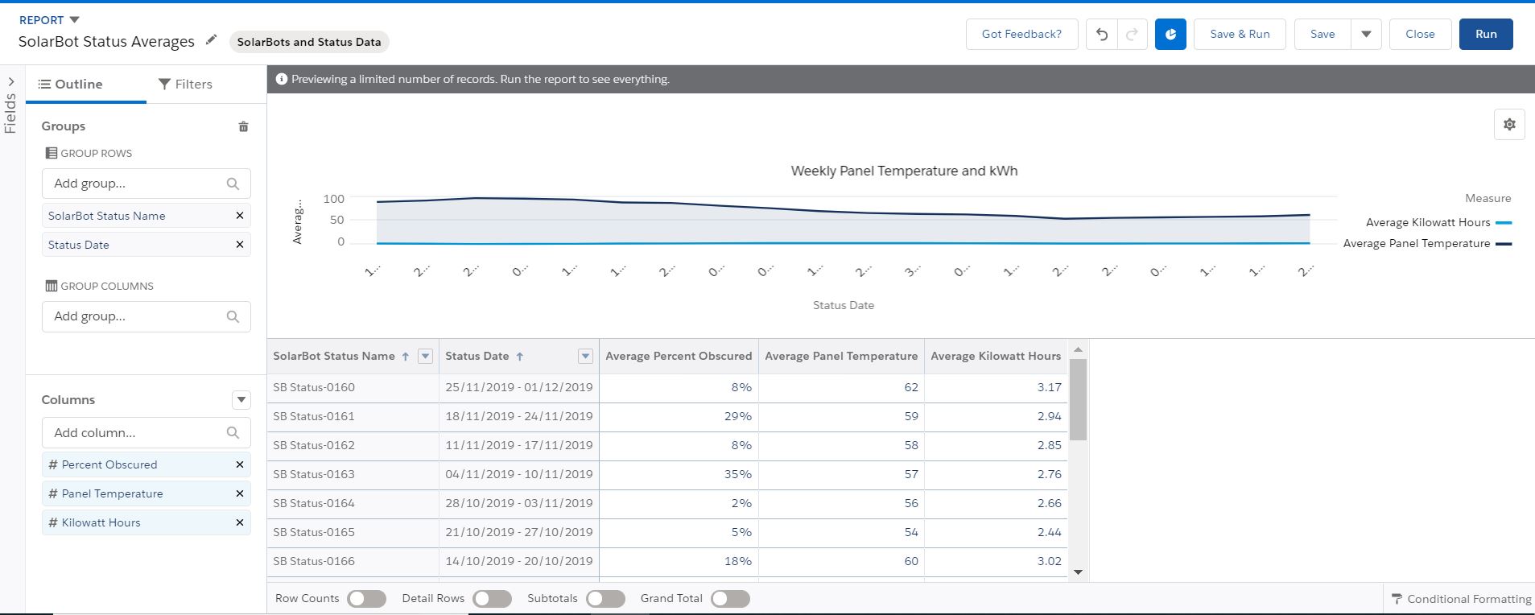Click Add group field under Group Rows
The height and width of the screenshot is (615, 1535).
point(146,184)
